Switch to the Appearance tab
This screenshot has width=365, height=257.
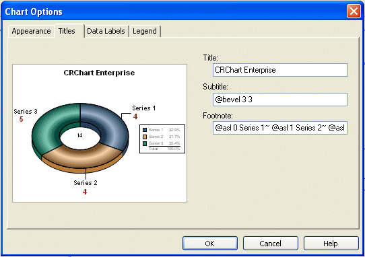pos(31,31)
